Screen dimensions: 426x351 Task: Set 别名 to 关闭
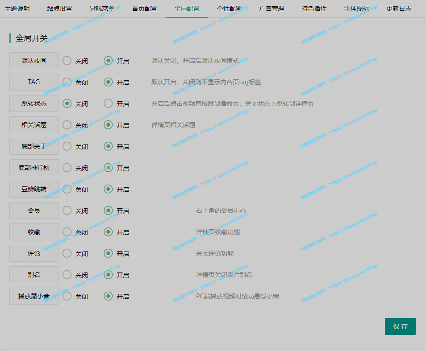coord(67,275)
